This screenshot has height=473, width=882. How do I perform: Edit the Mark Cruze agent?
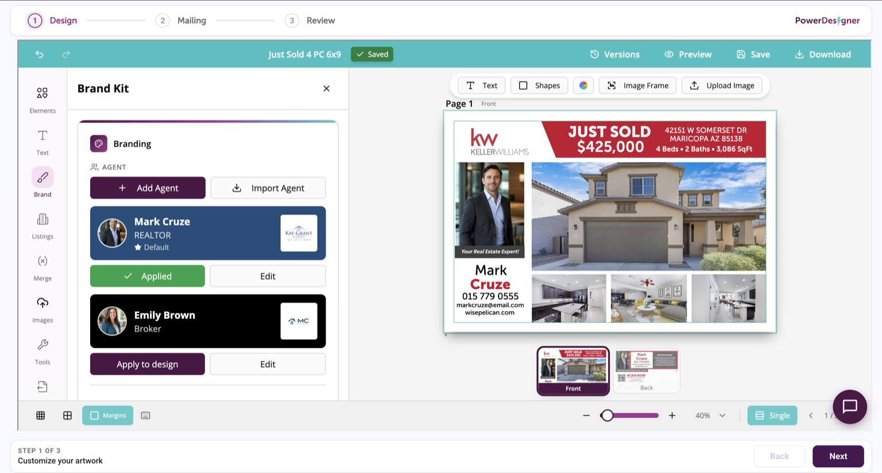tap(268, 276)
